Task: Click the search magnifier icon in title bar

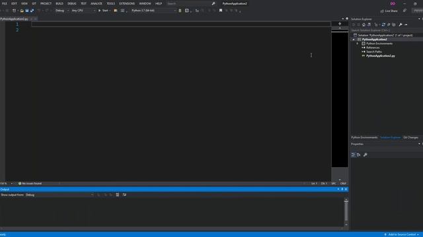Action: pos(213,3)
